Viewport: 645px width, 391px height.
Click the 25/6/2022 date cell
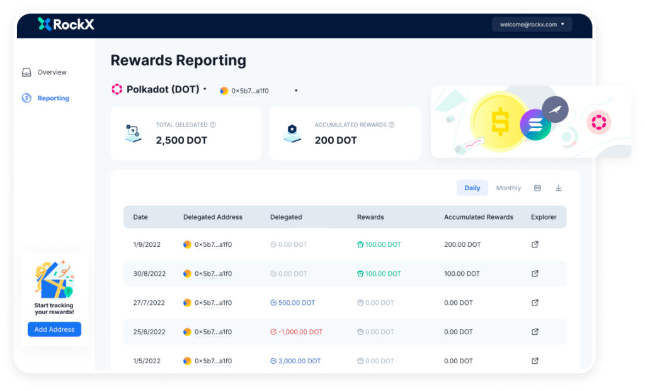[149, 332]
